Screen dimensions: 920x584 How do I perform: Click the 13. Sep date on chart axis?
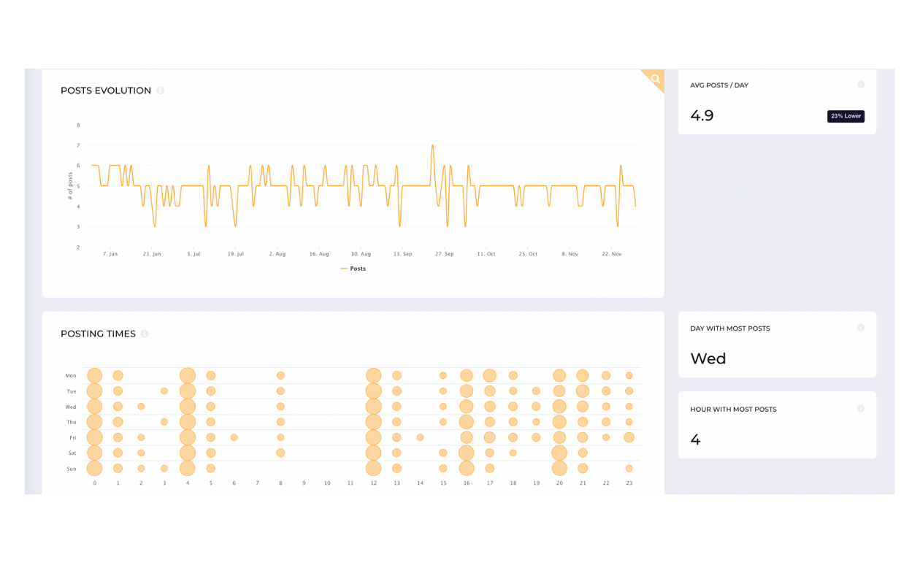coord(403,254)
